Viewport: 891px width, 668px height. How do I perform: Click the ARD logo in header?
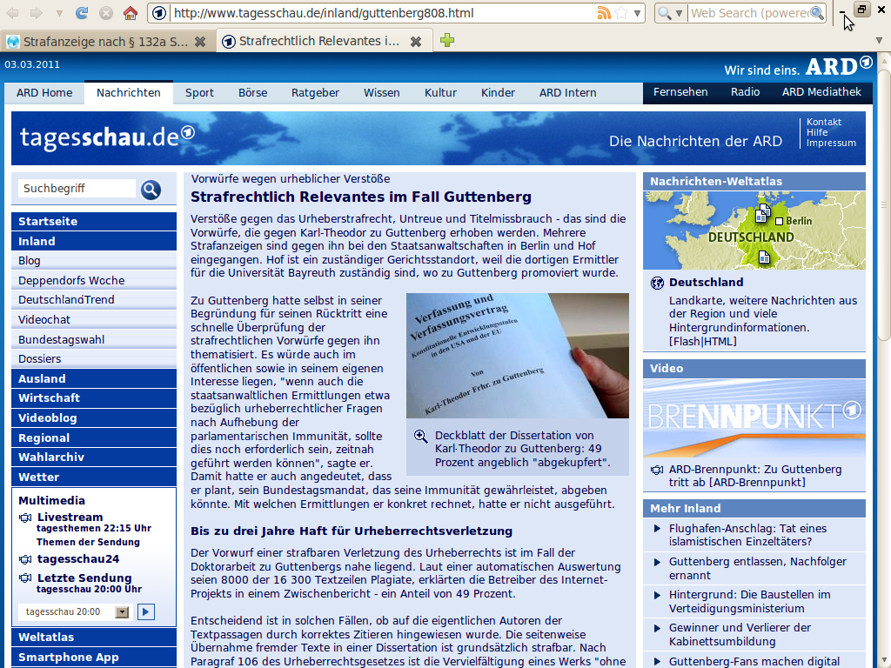click(839, 66)
